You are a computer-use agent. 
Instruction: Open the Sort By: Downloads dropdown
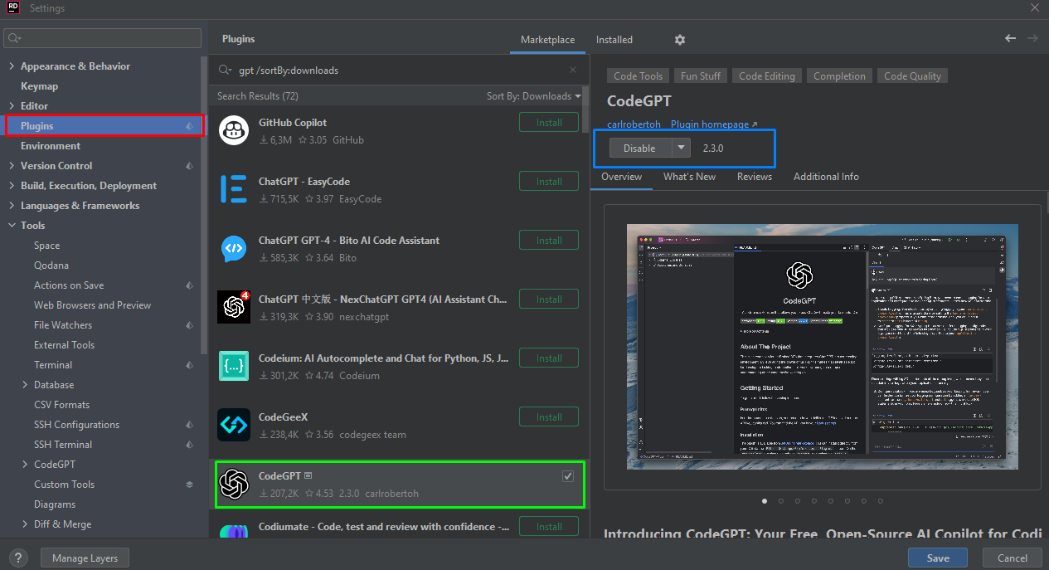tap(534, 96)
